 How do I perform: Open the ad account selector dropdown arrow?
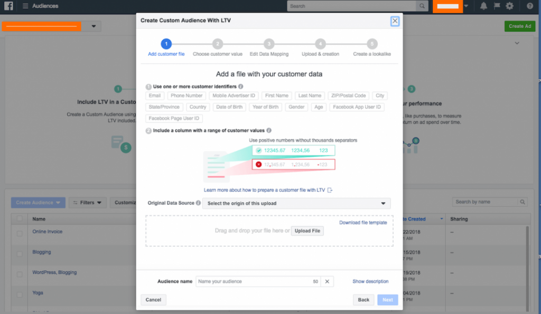[93, 26]
